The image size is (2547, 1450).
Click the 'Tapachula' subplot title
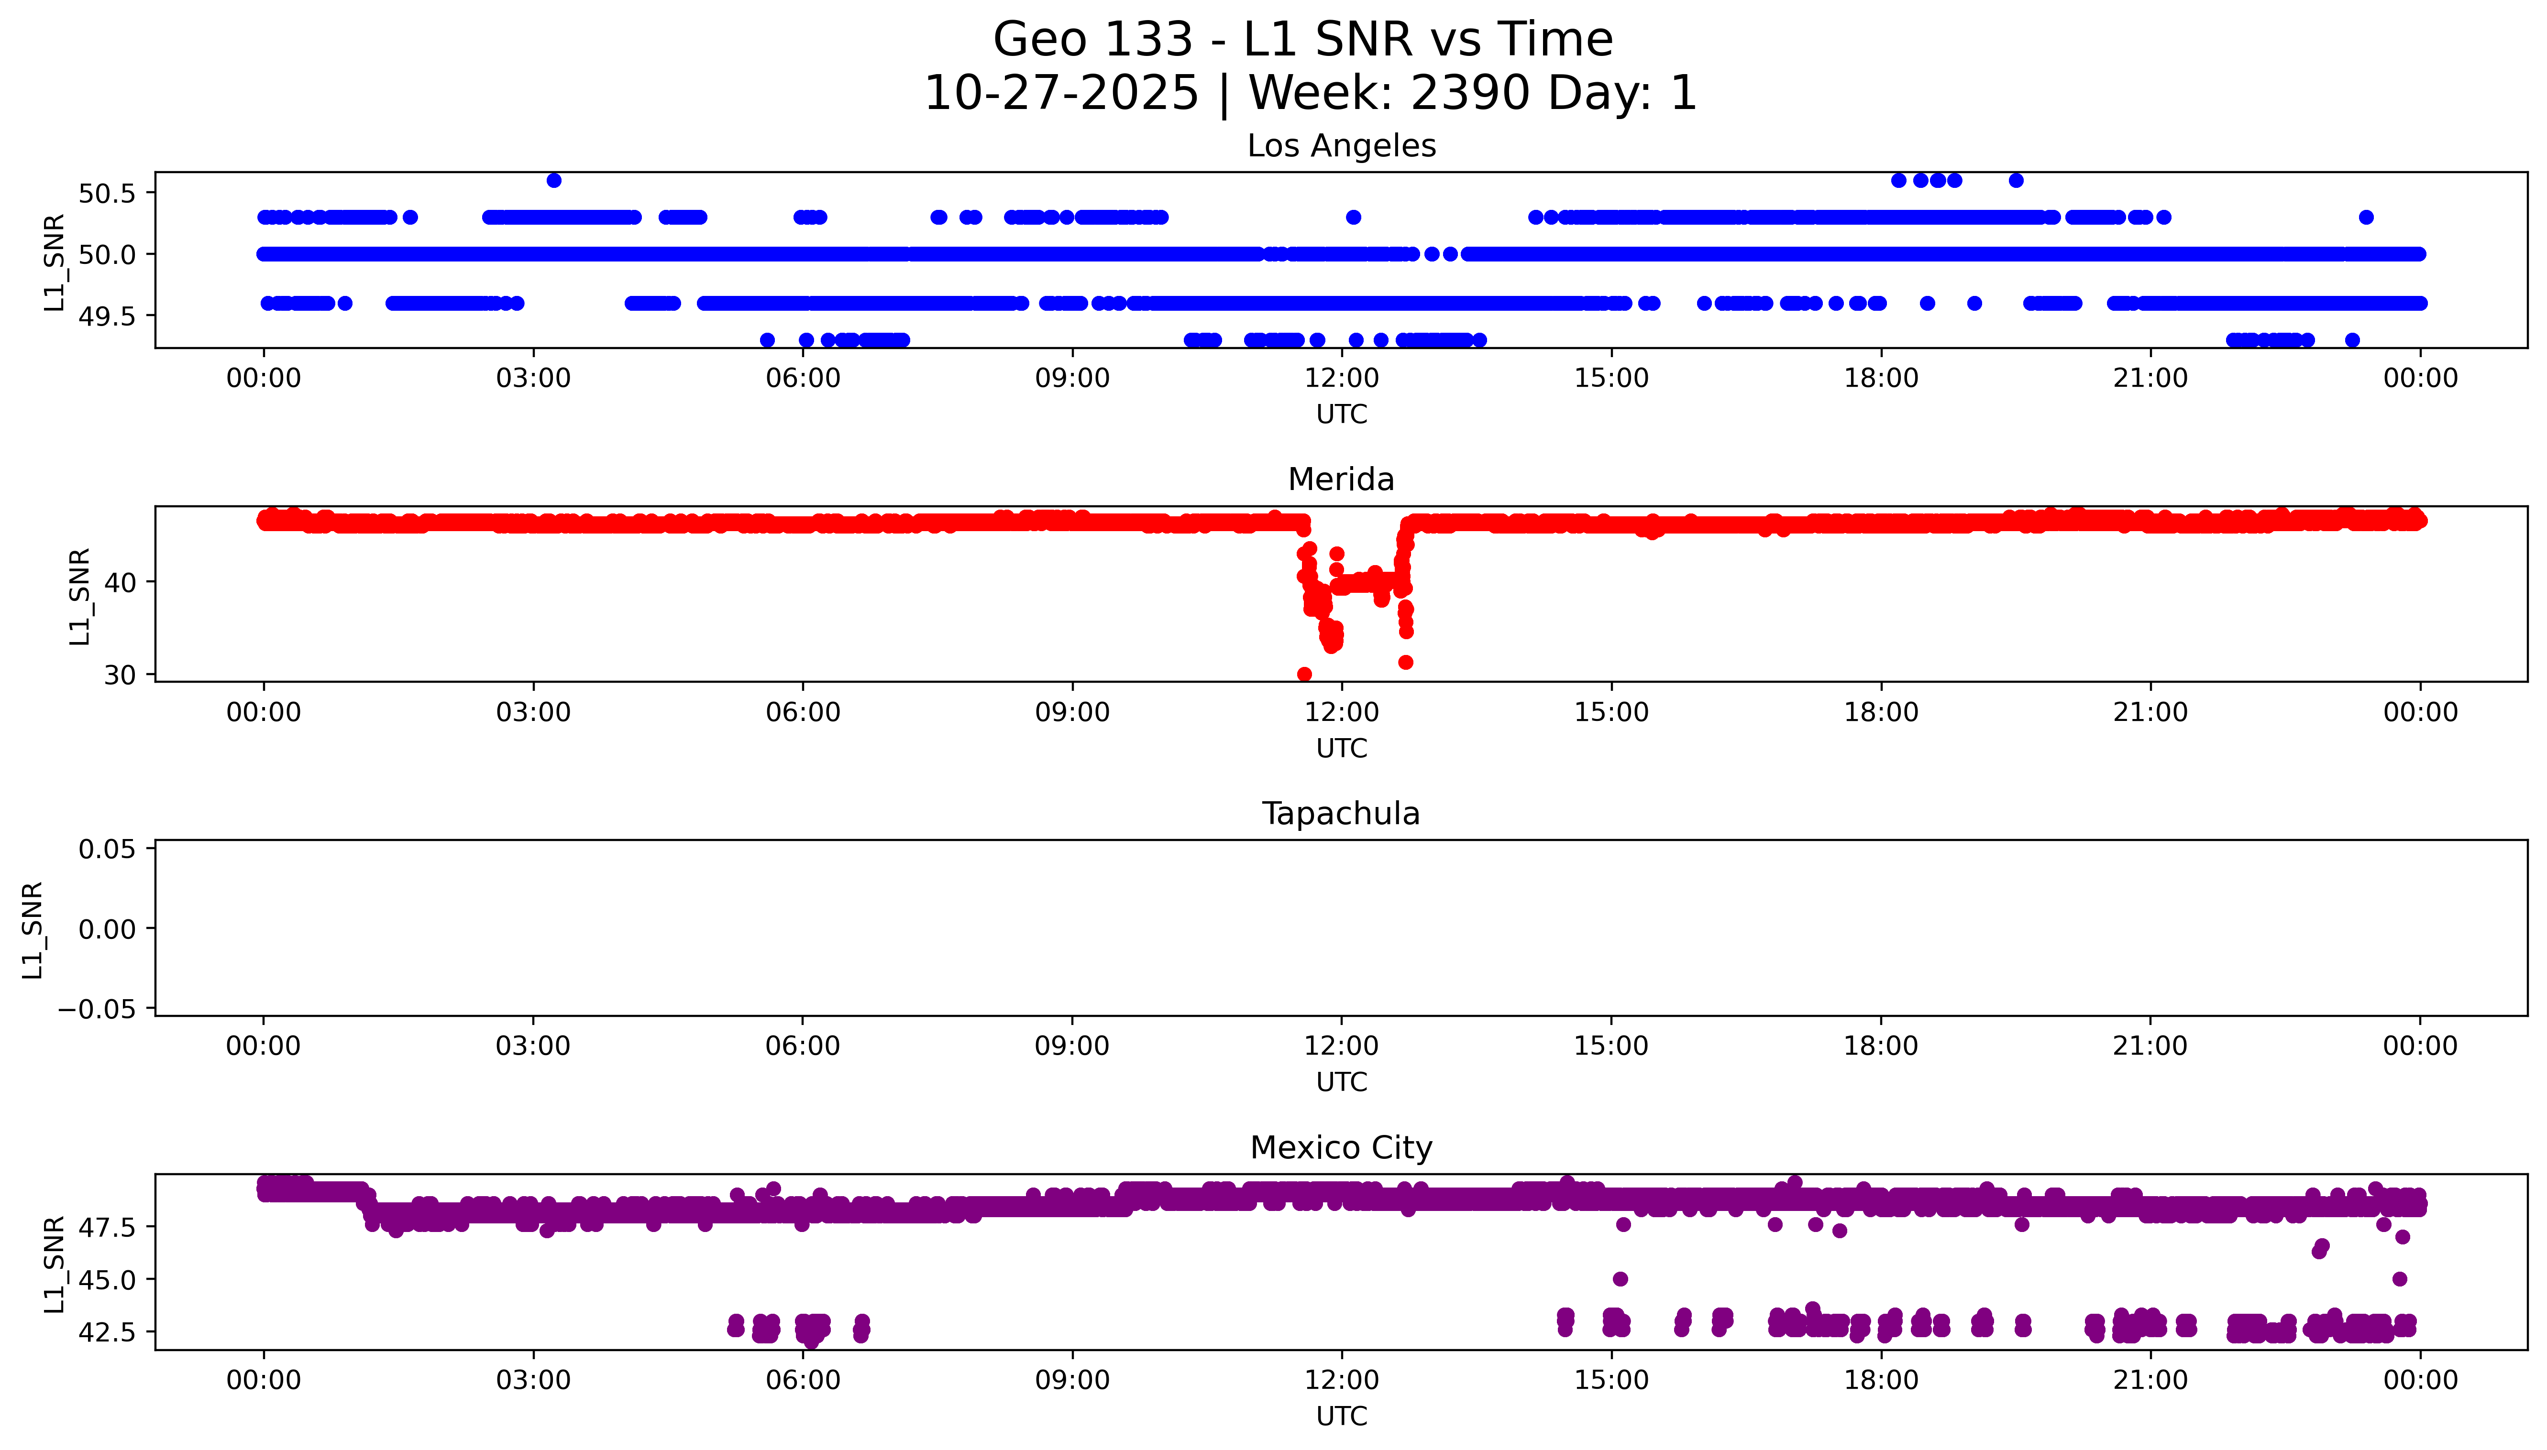click(1341, 814)
